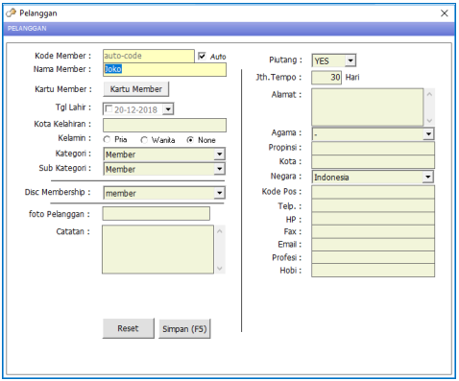The width and height of the screenshot is (459, 381).
Task: Click the Reset button
Action: click(x=128, y=328)
